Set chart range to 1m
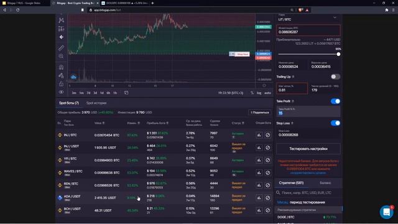The height and width of the screenshot is (224, 398). 81,93
